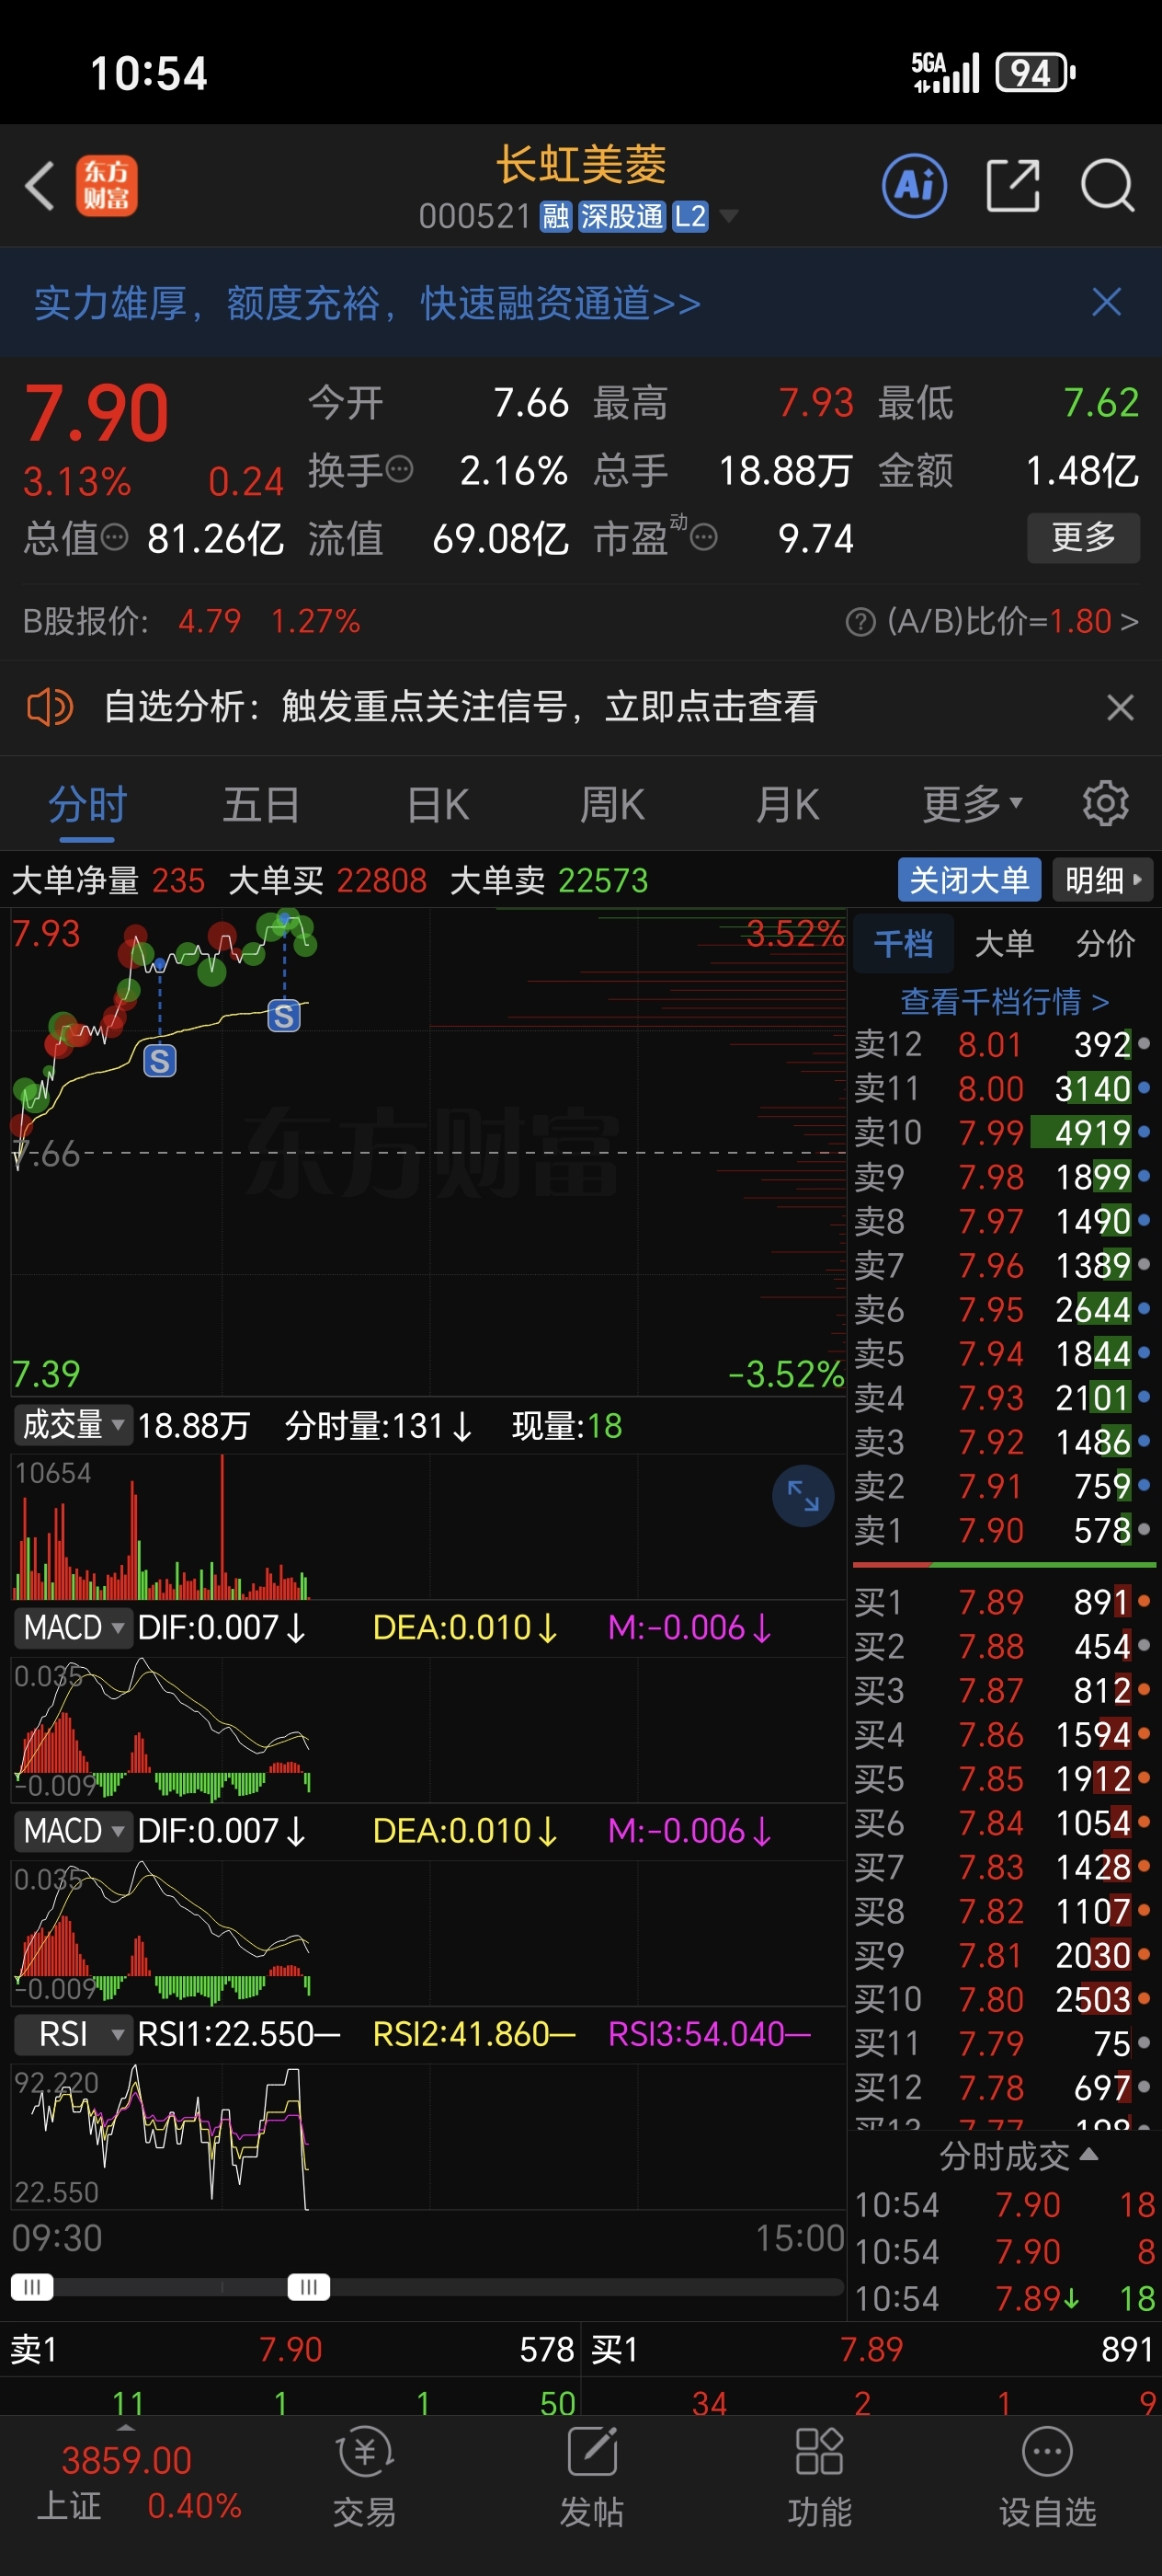
Task: Open chart settings gear icon
Action: pos(1105,803)
